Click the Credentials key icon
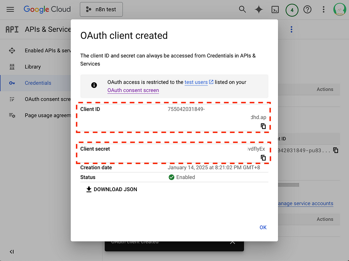 tap(12, 83)
